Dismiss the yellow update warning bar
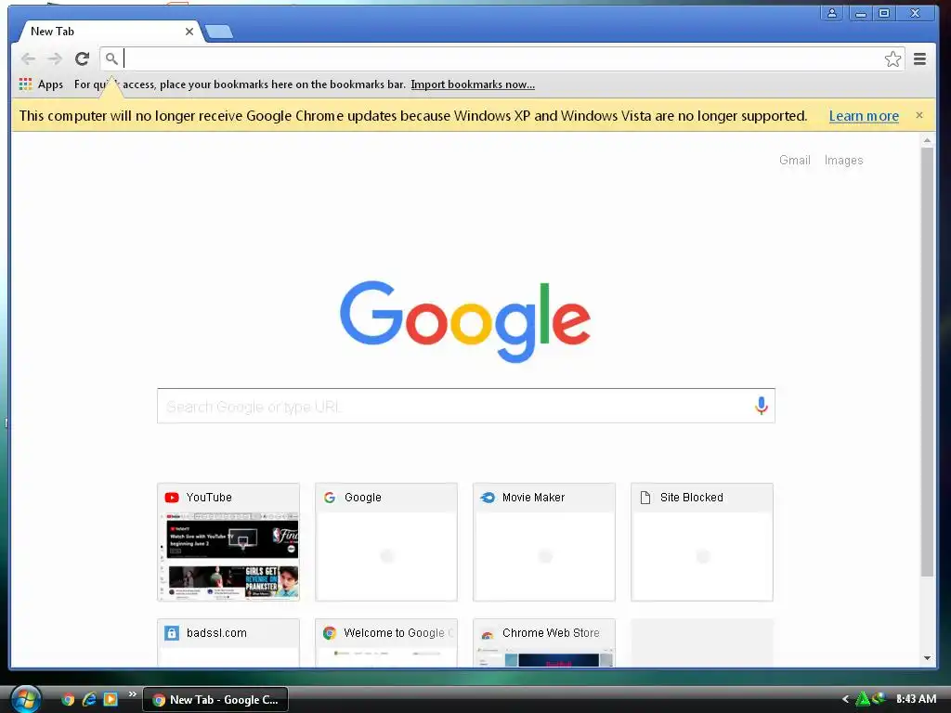 918,115
